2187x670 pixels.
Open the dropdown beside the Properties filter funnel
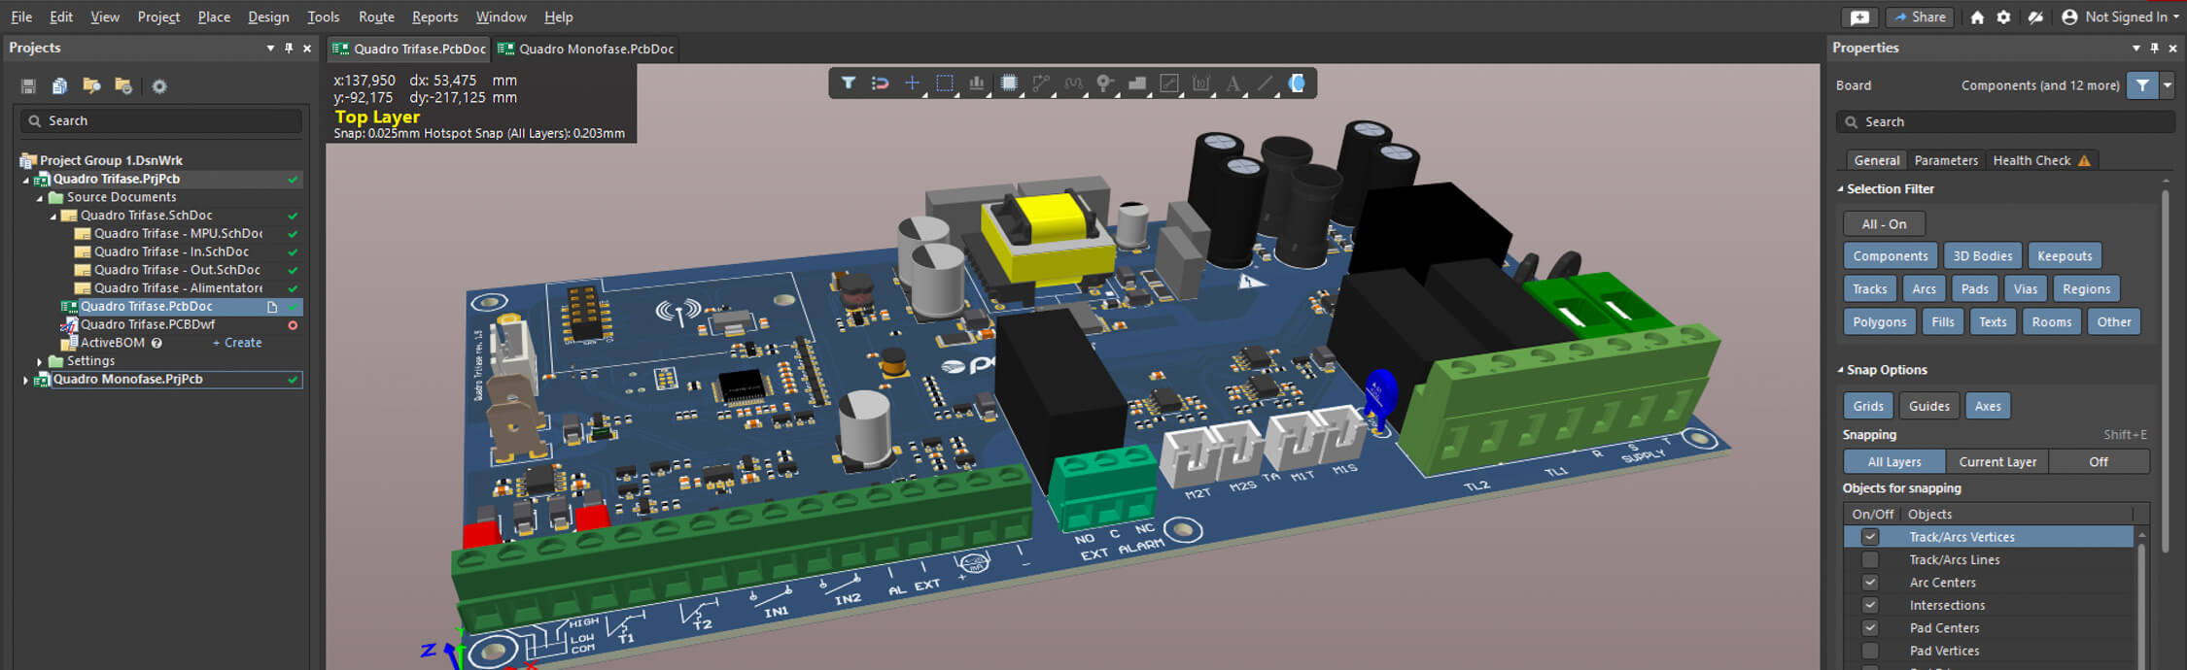2167,85
